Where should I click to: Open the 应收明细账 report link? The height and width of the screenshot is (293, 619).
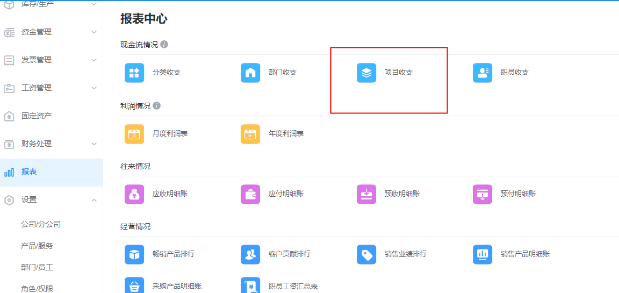170,194
